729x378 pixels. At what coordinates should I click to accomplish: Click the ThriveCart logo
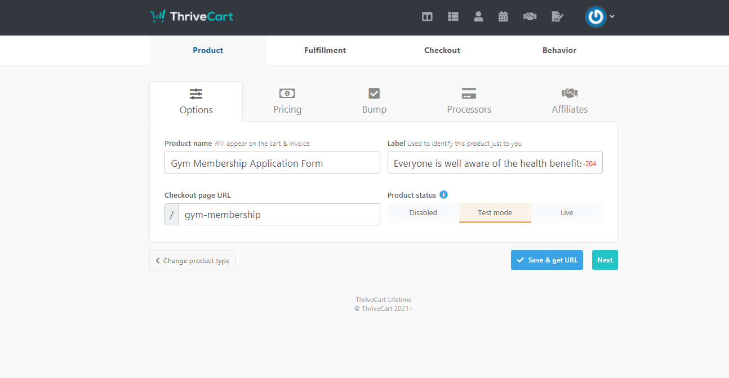pos(192,16)
